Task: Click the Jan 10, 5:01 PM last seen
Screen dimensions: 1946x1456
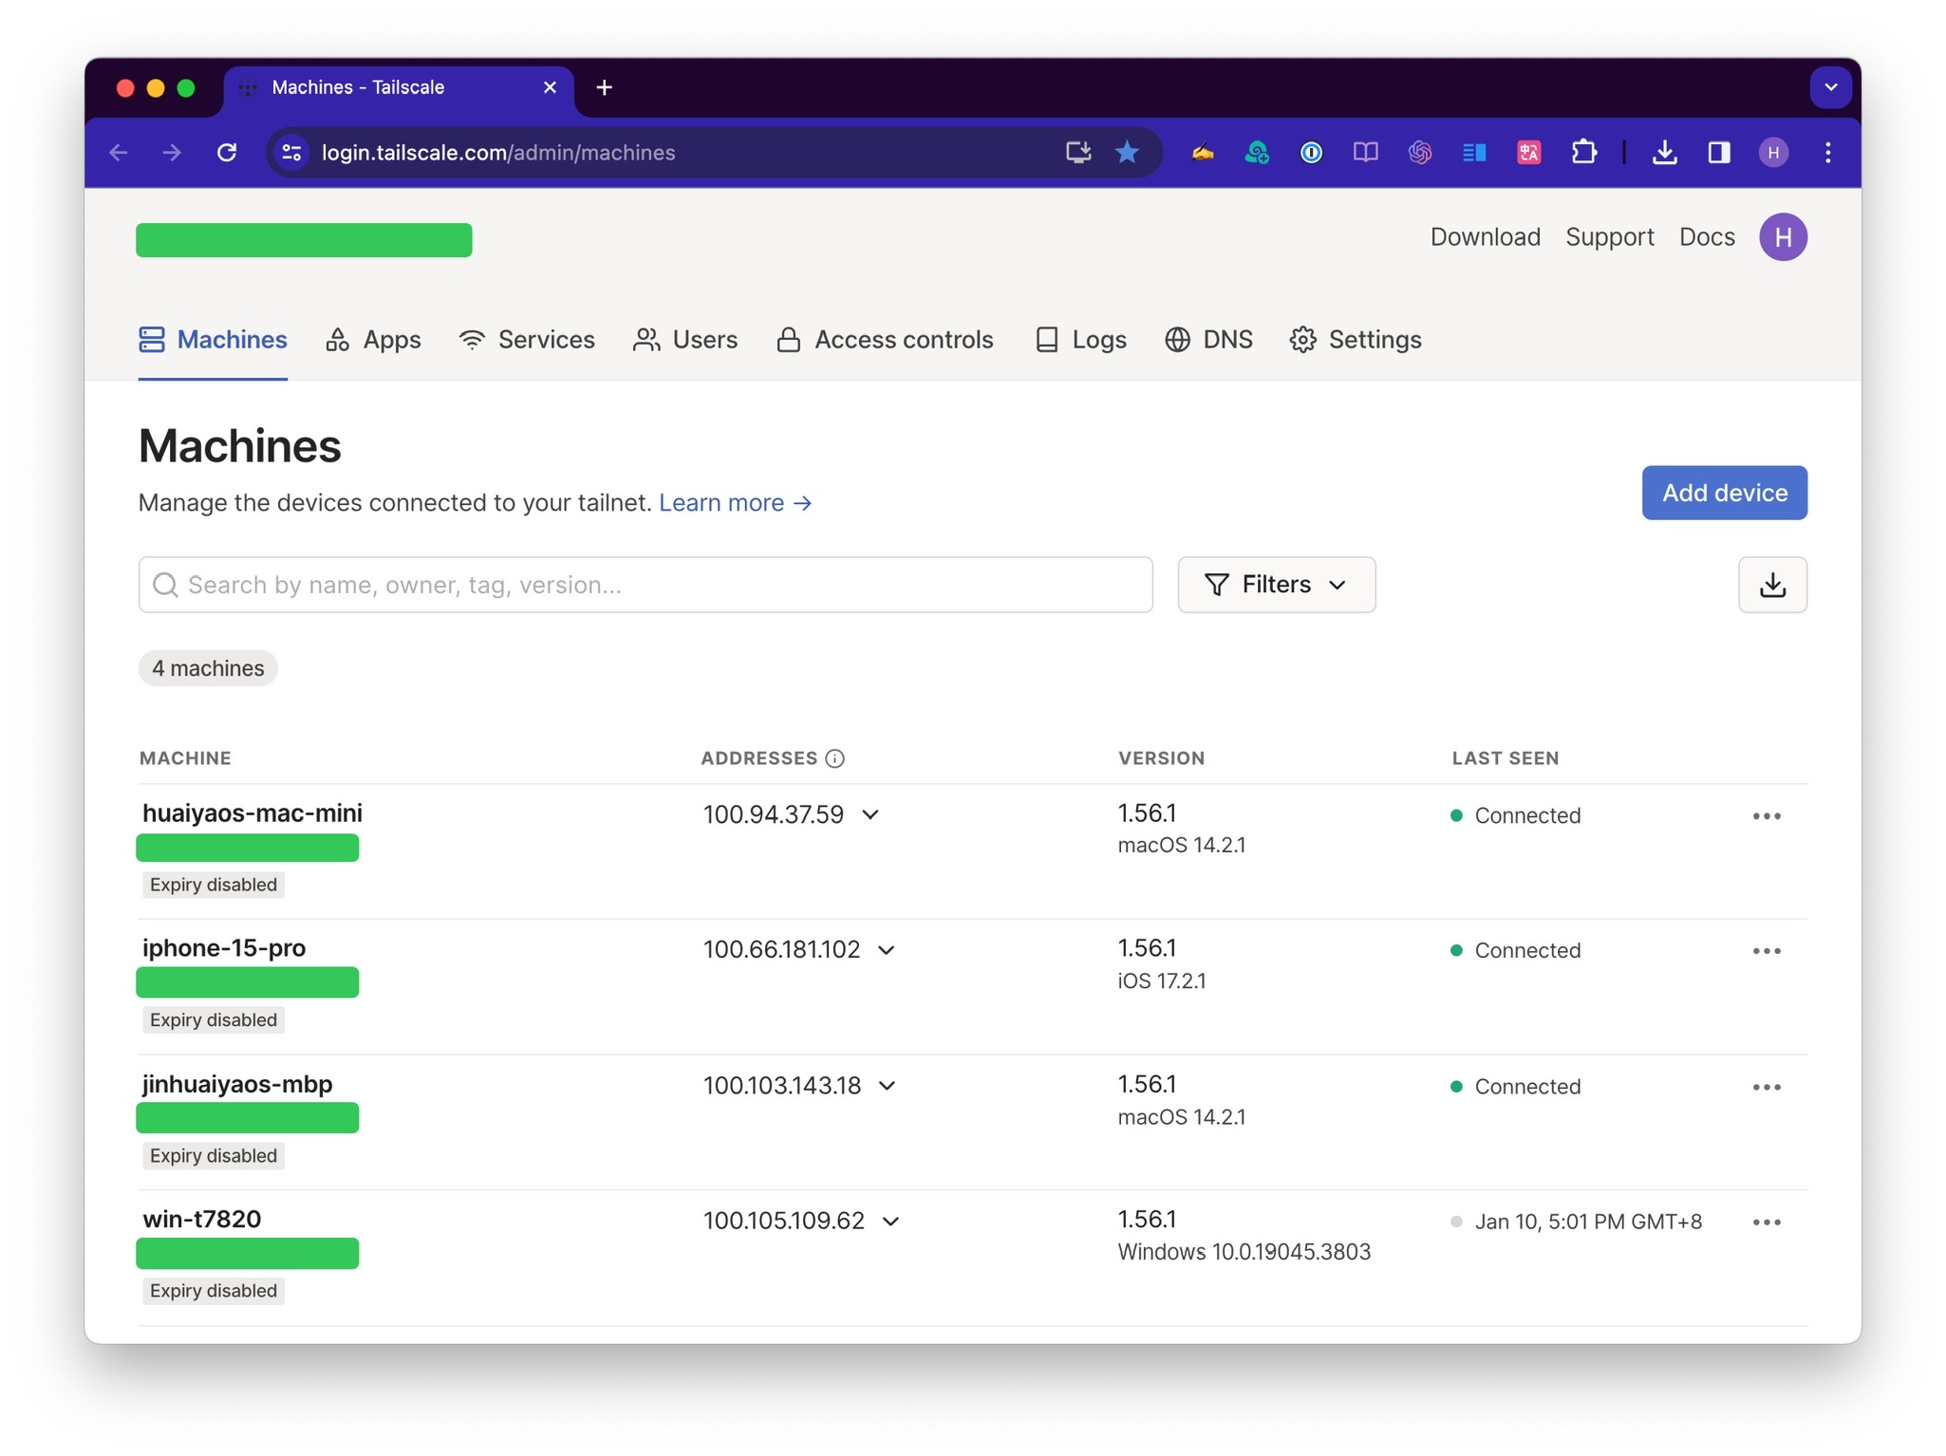Action: click(1588, 1222)
